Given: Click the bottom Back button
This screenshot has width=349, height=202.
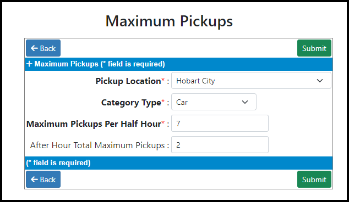Looking at the screenshot, I should (x=43, y=179).
